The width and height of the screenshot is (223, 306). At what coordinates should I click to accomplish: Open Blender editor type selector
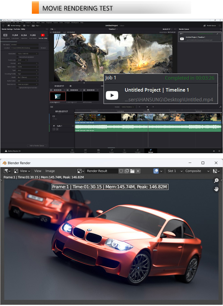coord(7,171)
